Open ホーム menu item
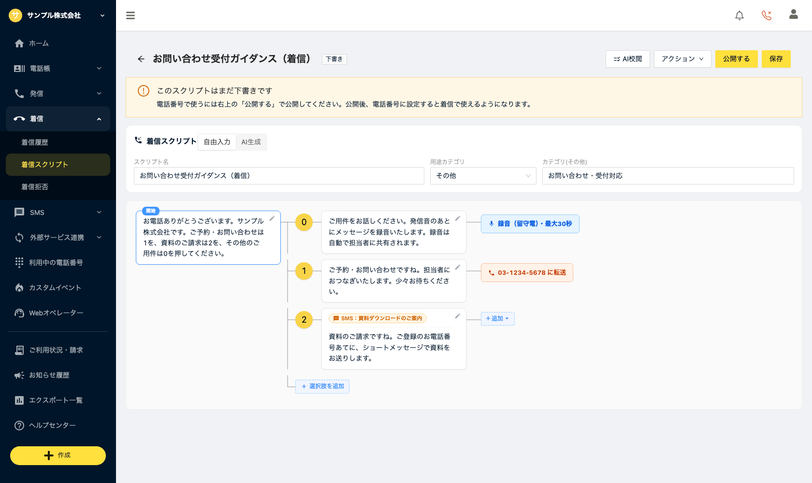Viewport: 812px width, 483px height. 58,43
